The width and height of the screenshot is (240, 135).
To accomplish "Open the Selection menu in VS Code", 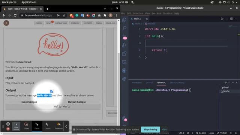I will [138, 13].
